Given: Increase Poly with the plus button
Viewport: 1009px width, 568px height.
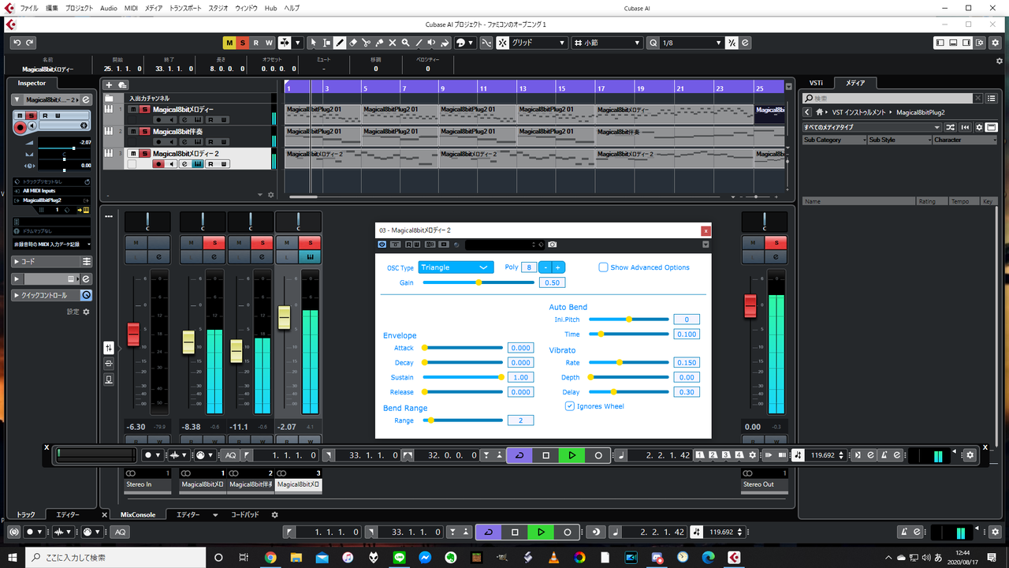Looking at the screenshot, I should 558,267.
